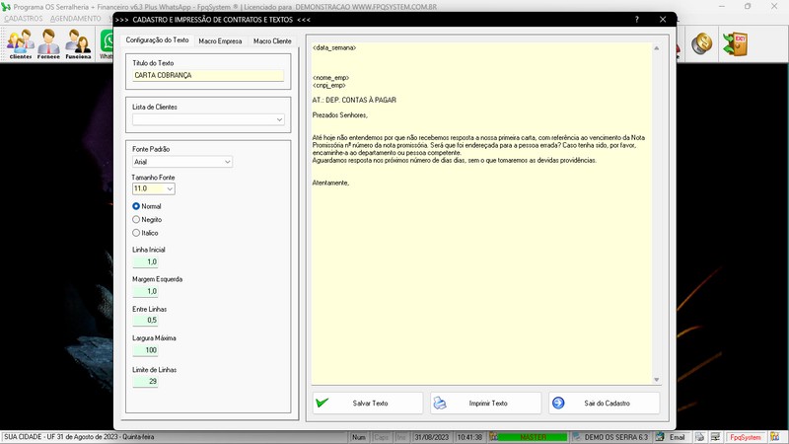Image resolution: width=789 pixels, height=444 pixels.
Task: Click the exit door toolbar icon
Action: 735,43
